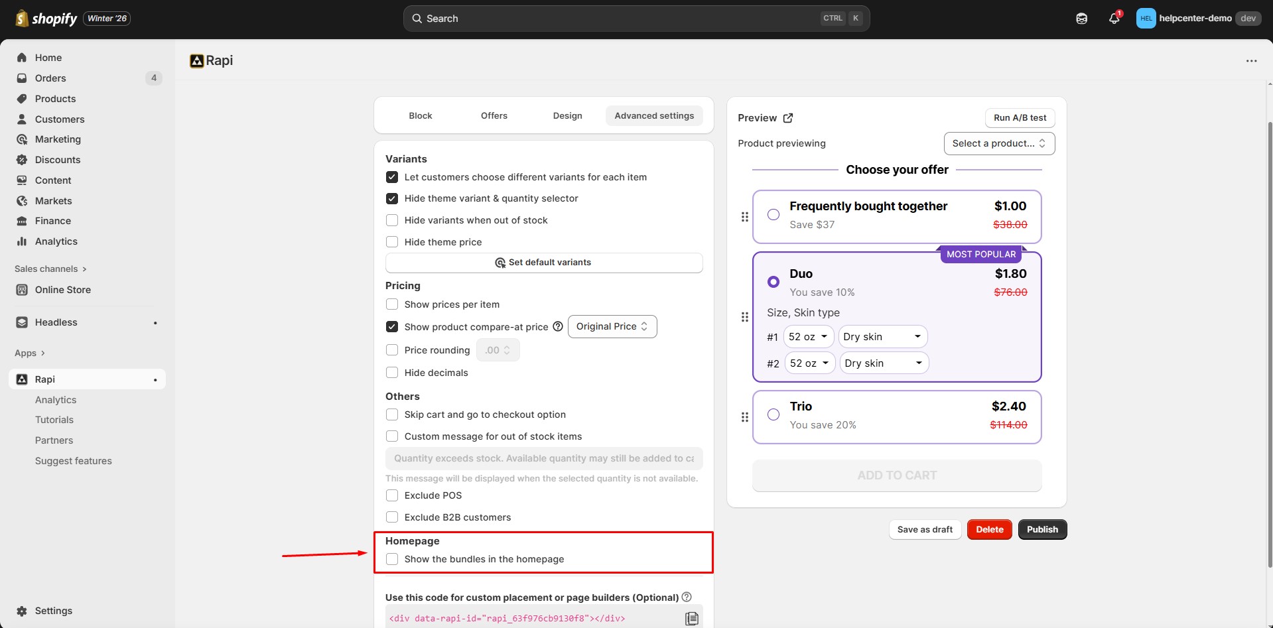Open the Online Store sales channel
Viewport: 1273px width, 628px height.
coord(62,290)
